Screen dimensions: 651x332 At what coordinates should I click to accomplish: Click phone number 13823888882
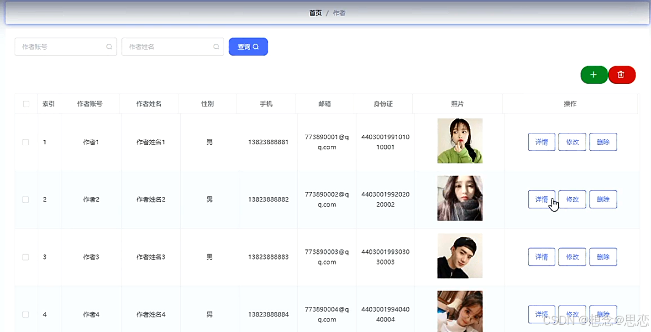tap(268, 199)
